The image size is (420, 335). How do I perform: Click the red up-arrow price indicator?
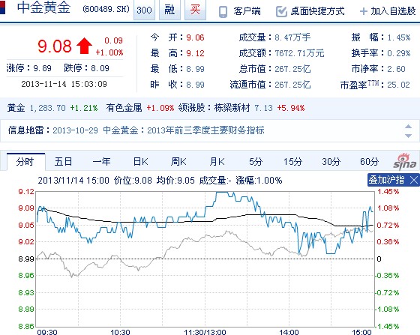click(x=84, y=46)
